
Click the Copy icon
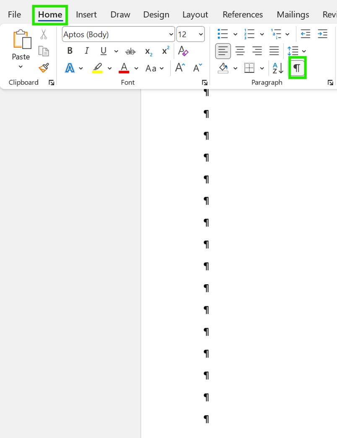(x=44, y=51)
